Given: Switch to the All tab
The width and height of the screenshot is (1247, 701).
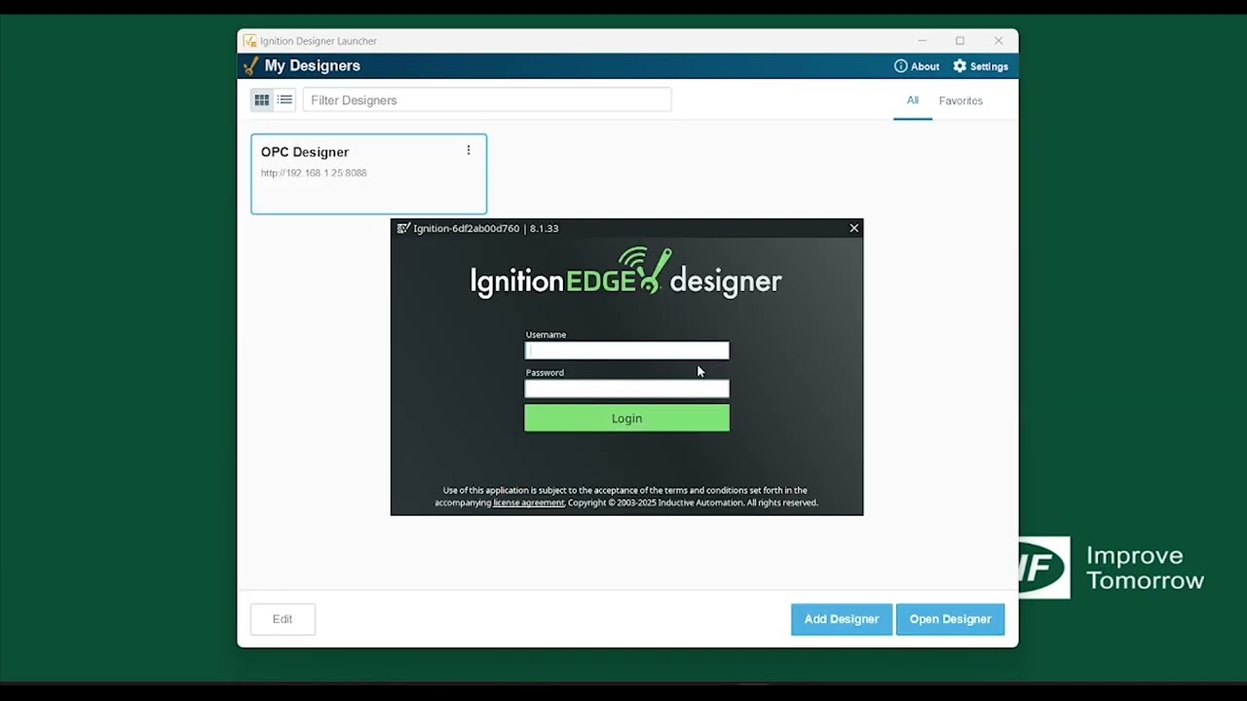Looking at the screenshot, I should (913, 100).
